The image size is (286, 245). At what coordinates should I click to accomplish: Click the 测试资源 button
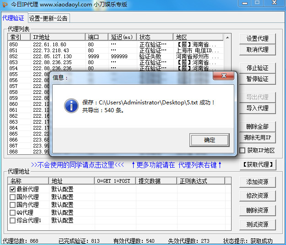257,225
